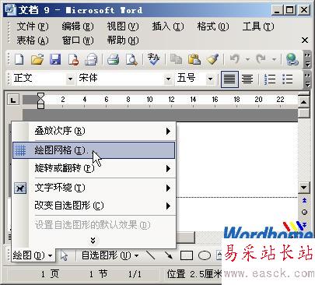Screen dimensions: 315x285
Task: Select the format painter brush
Action: pos(212,59)
